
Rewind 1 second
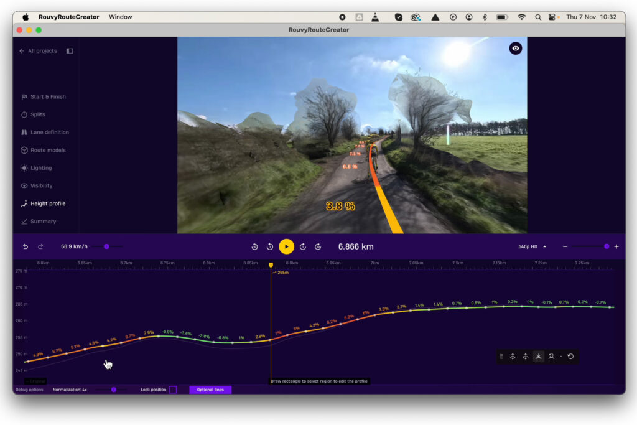(x=270, y=246)
